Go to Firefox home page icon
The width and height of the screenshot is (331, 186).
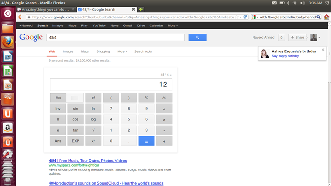(x=326, y=17)
